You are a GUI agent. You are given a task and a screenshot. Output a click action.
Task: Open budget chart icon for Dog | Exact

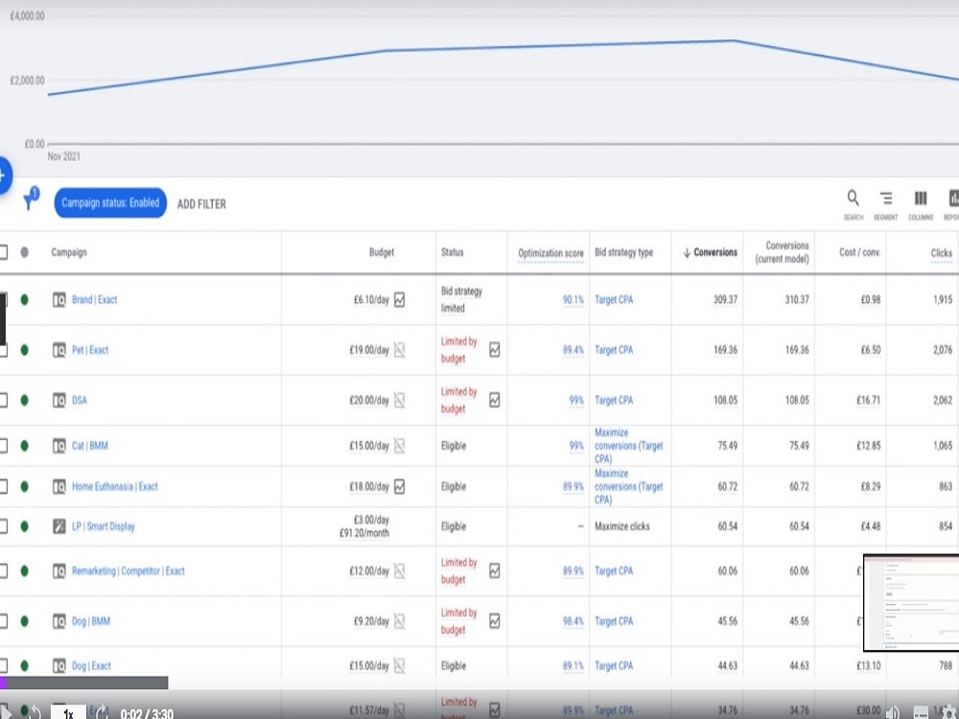coord(399,665)
